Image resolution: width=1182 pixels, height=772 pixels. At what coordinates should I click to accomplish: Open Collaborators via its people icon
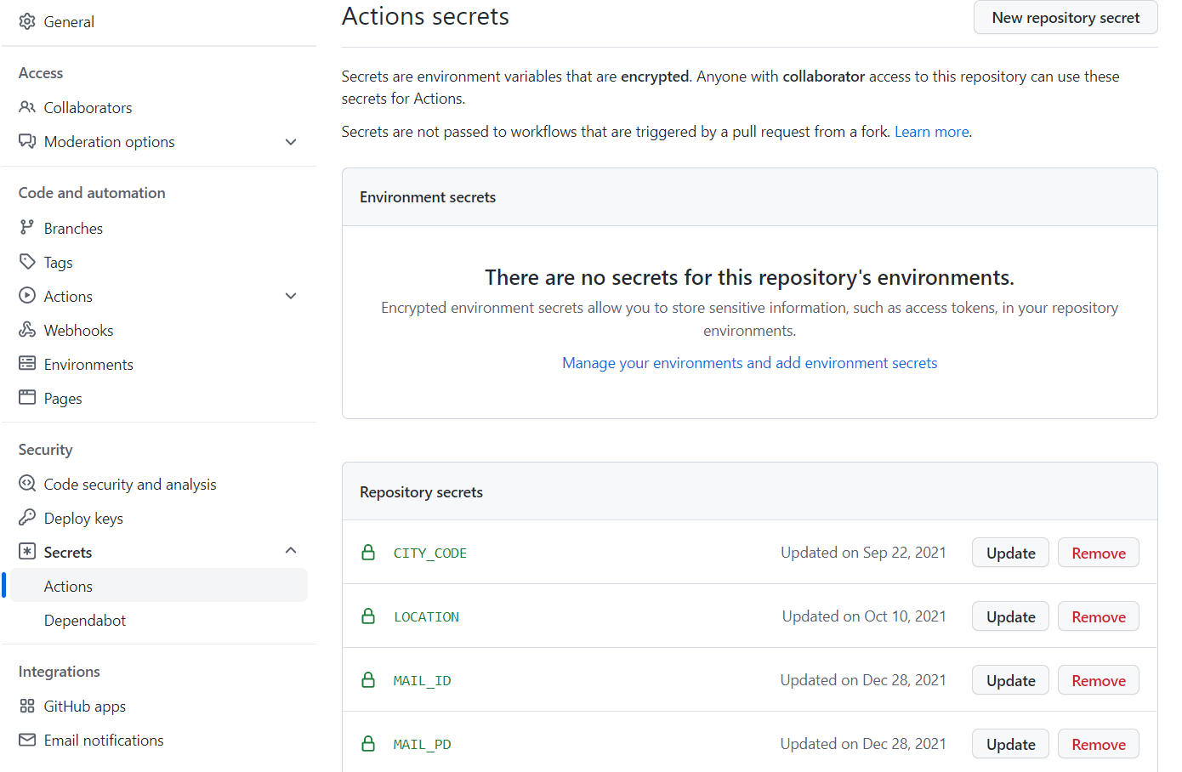click(27, 107)
